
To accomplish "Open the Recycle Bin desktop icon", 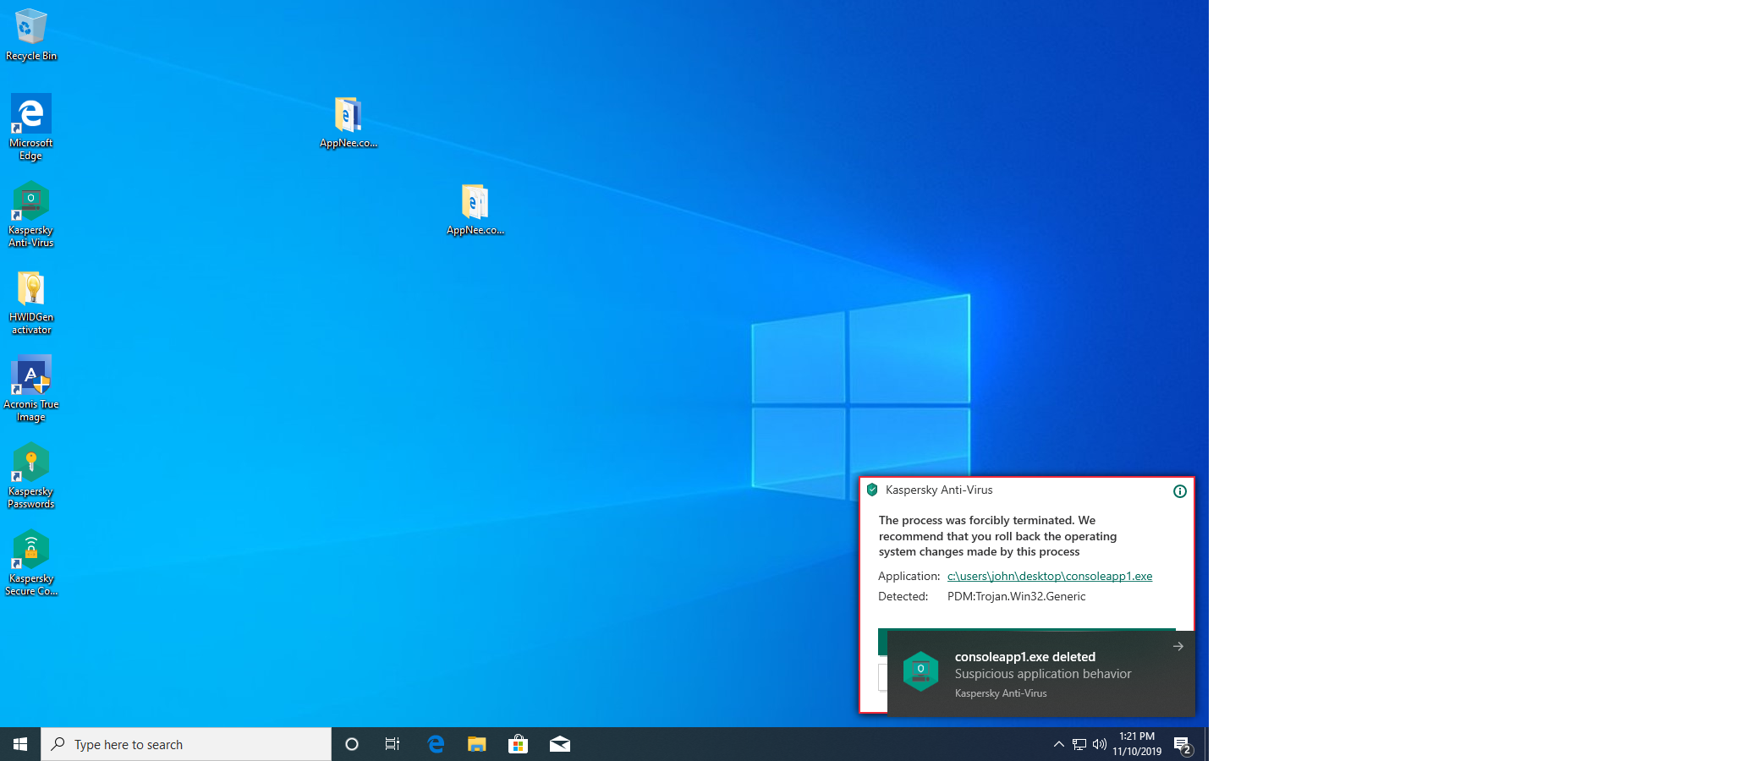I will coord(31,35).
